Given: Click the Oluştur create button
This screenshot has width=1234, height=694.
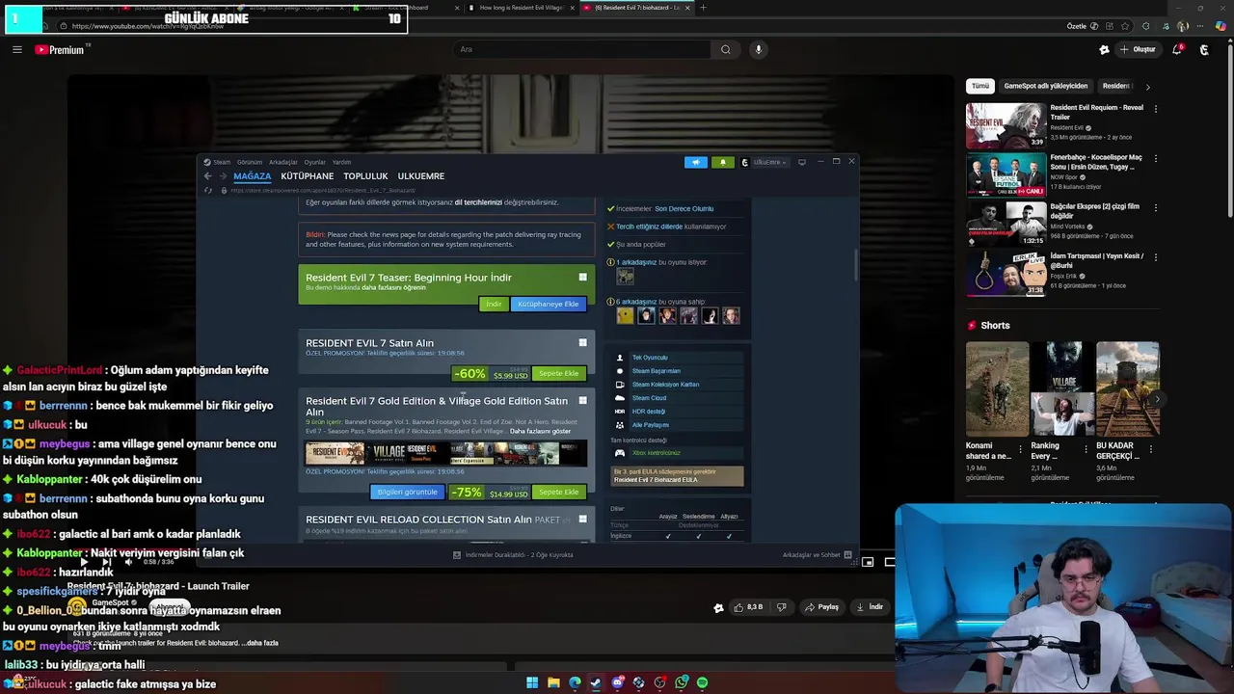Looking at the screenshot, I should coord(1138,50).
